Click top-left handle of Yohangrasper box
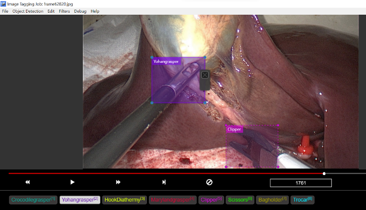 coord(152,57)
